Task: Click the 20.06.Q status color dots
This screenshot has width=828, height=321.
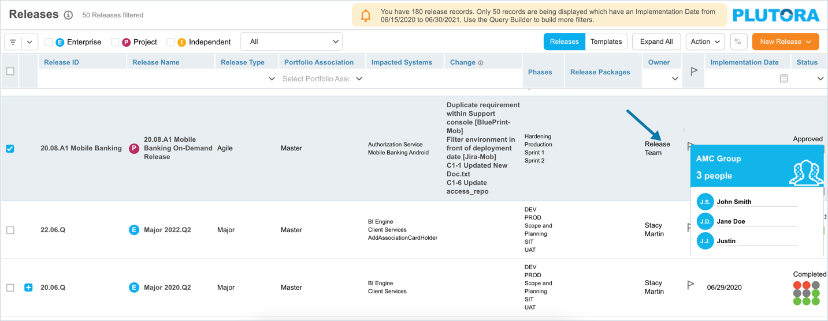Action: point(806,293)
